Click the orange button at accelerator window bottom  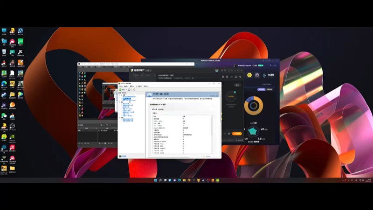[237, 133]
